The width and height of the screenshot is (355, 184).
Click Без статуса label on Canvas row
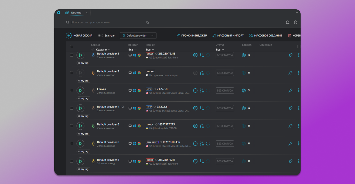(x=225, y=91)
